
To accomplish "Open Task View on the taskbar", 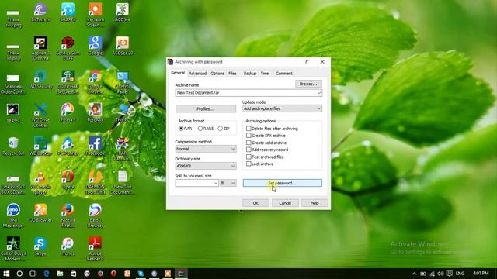I will [33, 274].
